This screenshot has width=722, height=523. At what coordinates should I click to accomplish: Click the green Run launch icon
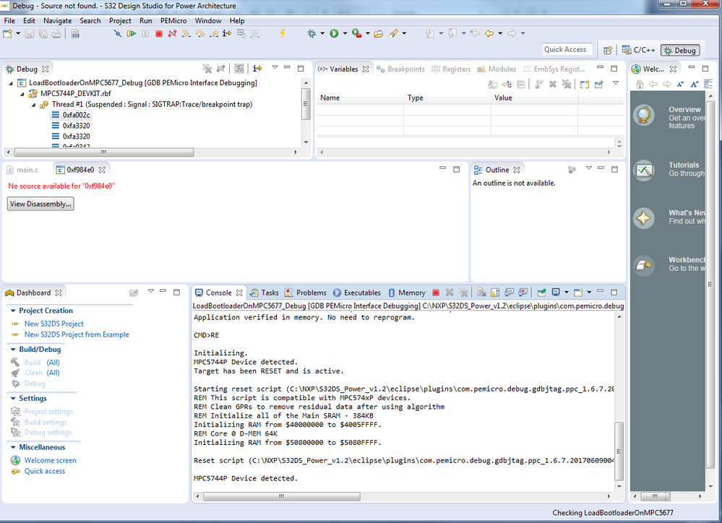point(335,33)
